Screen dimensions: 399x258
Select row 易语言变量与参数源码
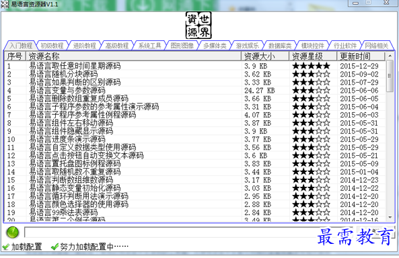[x=195, y=91]
